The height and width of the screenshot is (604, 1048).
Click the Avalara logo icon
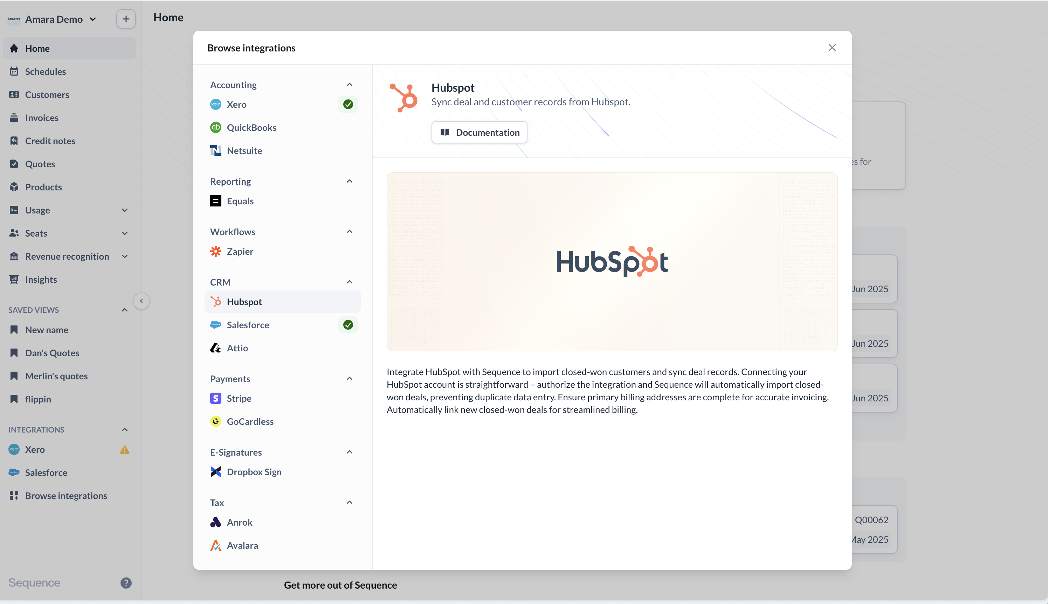[x=215, y=545]
